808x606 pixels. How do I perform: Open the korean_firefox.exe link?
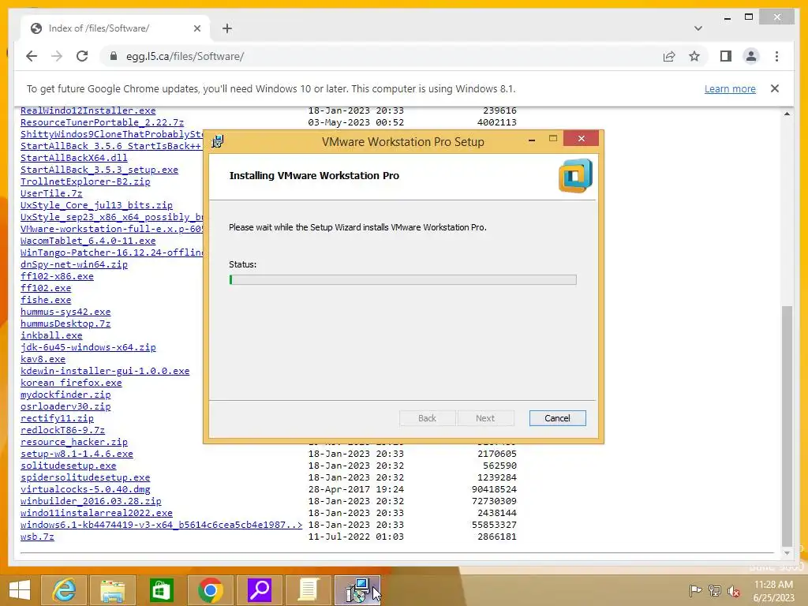point(71,383)
